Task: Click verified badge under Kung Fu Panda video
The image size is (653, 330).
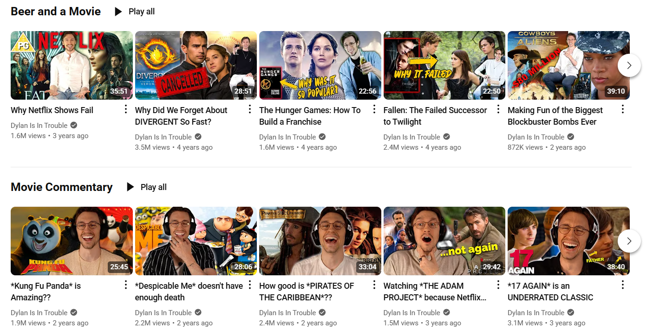Action: coord(74,313)
